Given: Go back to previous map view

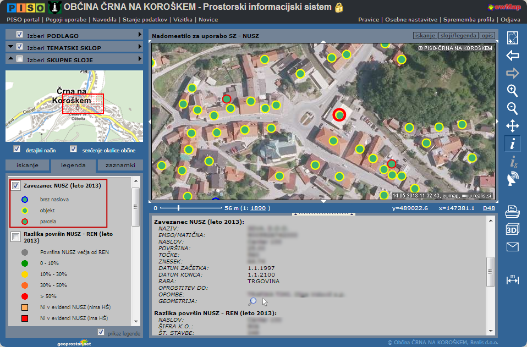Looking at the screenshot, I should coord(512,56).
